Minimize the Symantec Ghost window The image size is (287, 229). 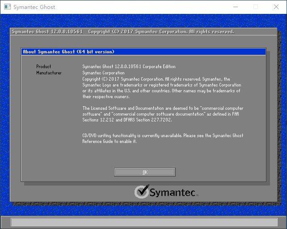tap(235, 7)
